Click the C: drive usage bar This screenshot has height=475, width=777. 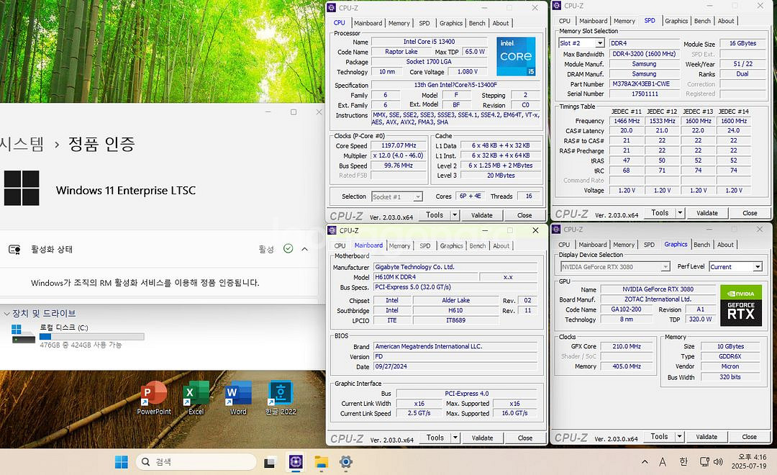click(92, 337)
